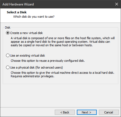Click the "Which disk do you want to use?" subtitle
This screenshot has width=121, height=117.
(34, 17)
